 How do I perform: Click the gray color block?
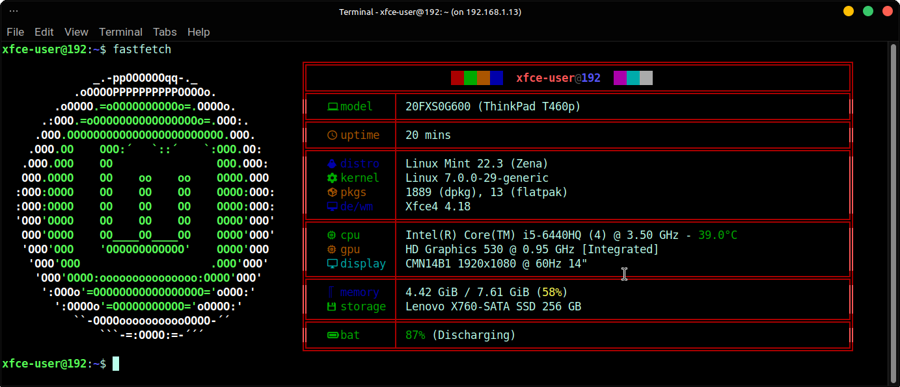(x=646, y=78)
